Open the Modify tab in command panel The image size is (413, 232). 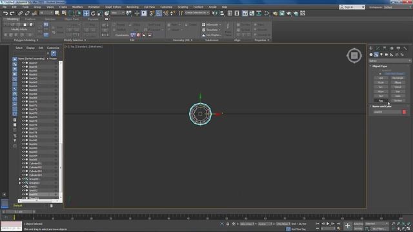pos(378,48)
